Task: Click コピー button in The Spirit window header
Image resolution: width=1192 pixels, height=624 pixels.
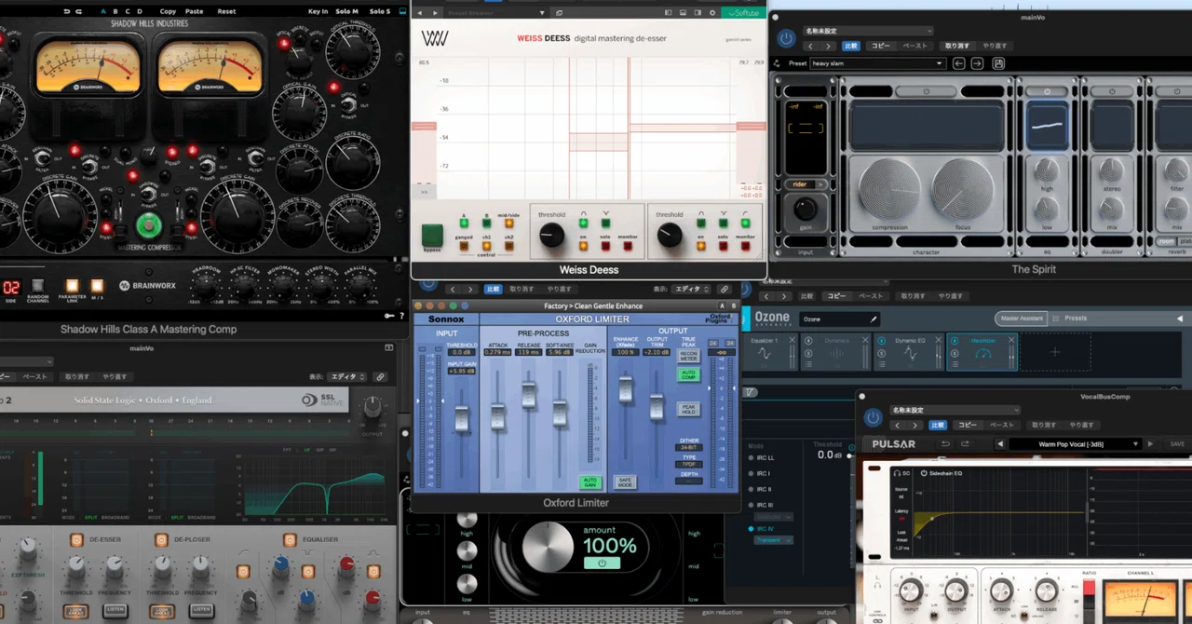Action: [880, 46]
